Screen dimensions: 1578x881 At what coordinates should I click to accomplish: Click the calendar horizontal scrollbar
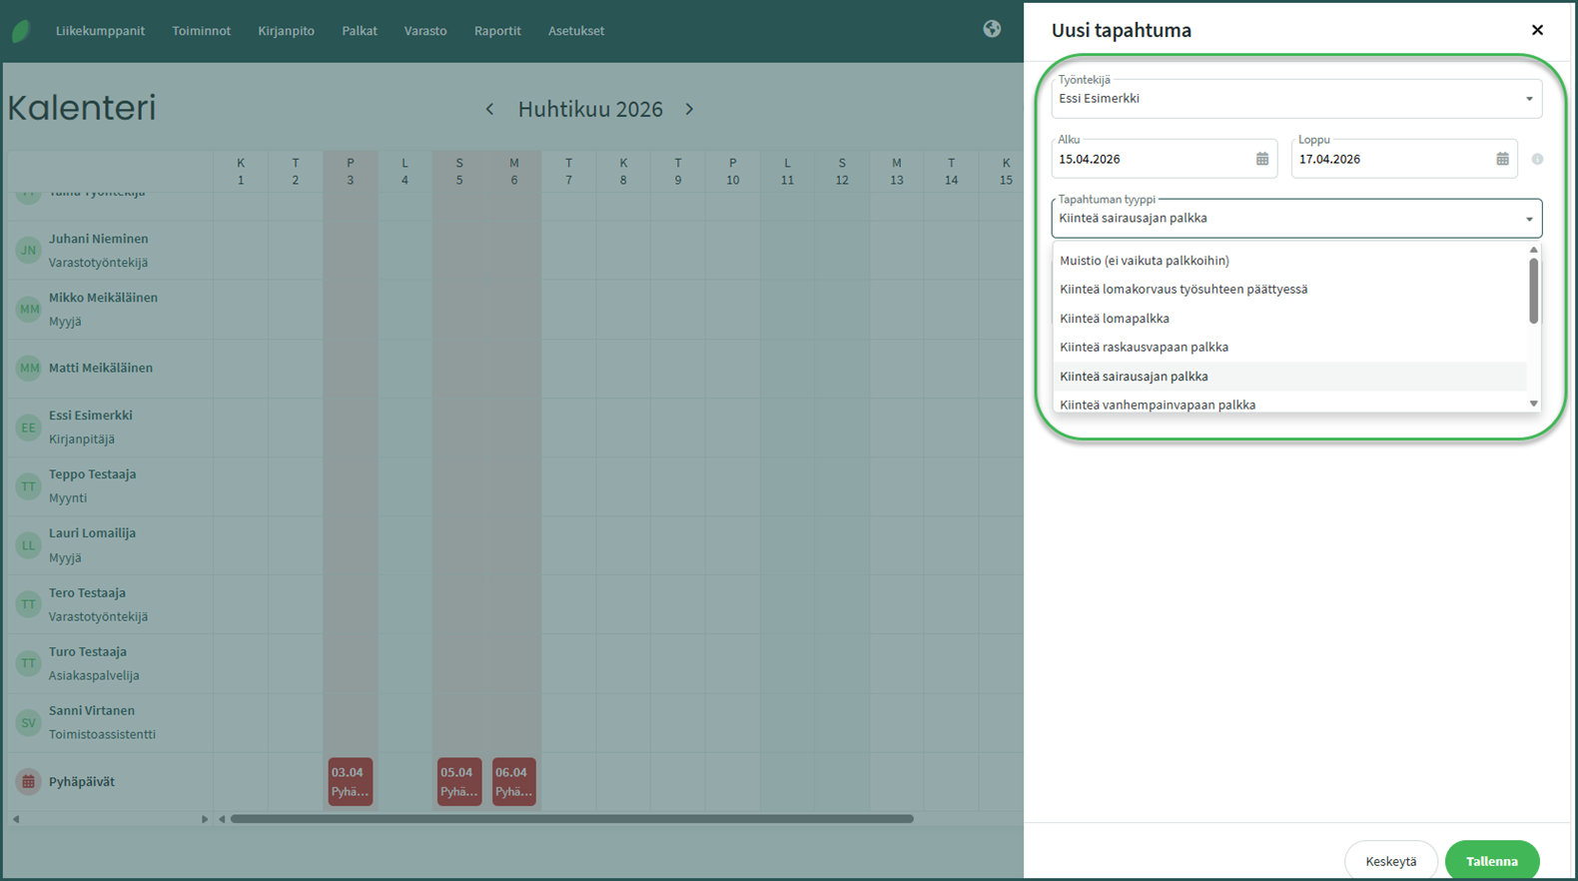pyautogui.click(x=571, y=819)
